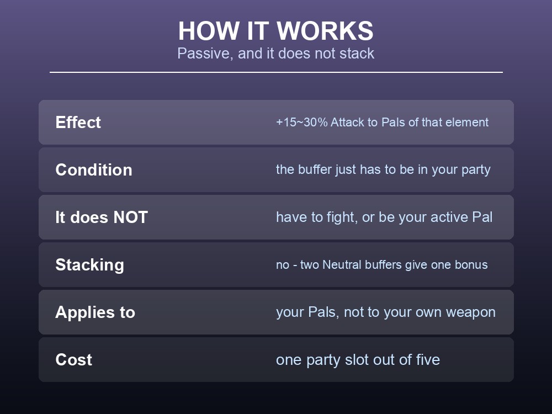Select the Stacking row label
The image size is (552, 414).
pyautogui.click(x=90, y=265)
